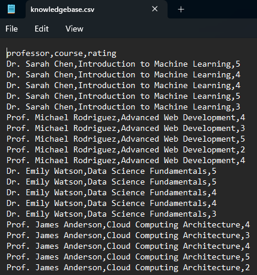The image size is (257, 275).
Task: Click the Michael Rodriguez row rated 5
Action: pyautogui.click(x=126, y=139)
